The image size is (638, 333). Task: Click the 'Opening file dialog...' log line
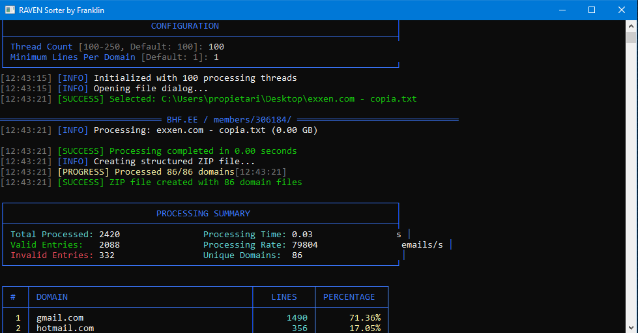[151, 89]
